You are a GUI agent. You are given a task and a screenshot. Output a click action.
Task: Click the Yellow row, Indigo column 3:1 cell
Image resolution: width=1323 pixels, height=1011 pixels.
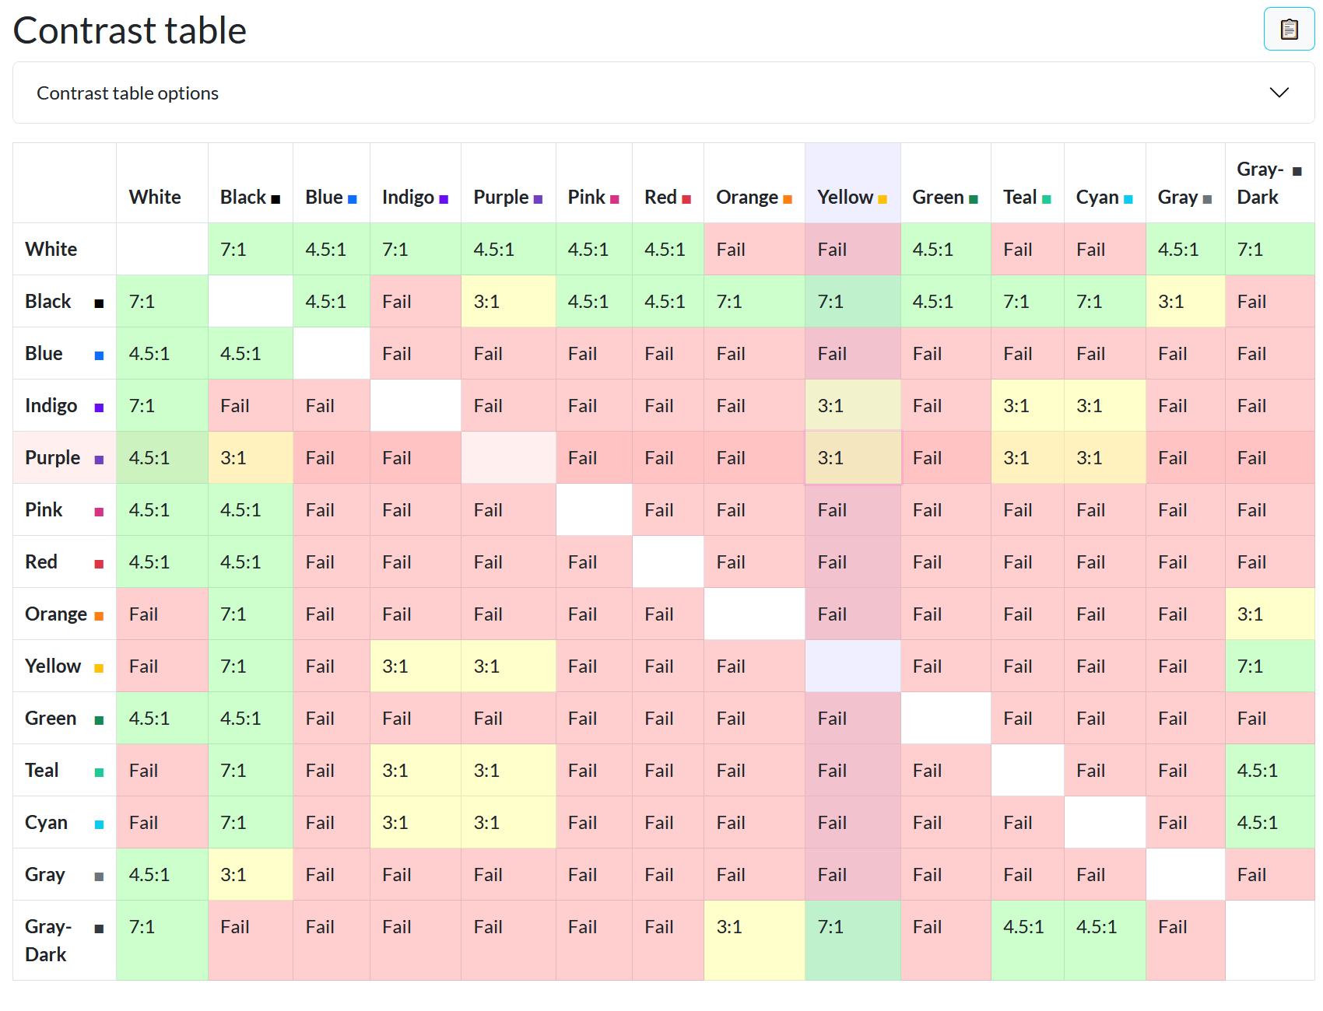(x=416, y=666)
